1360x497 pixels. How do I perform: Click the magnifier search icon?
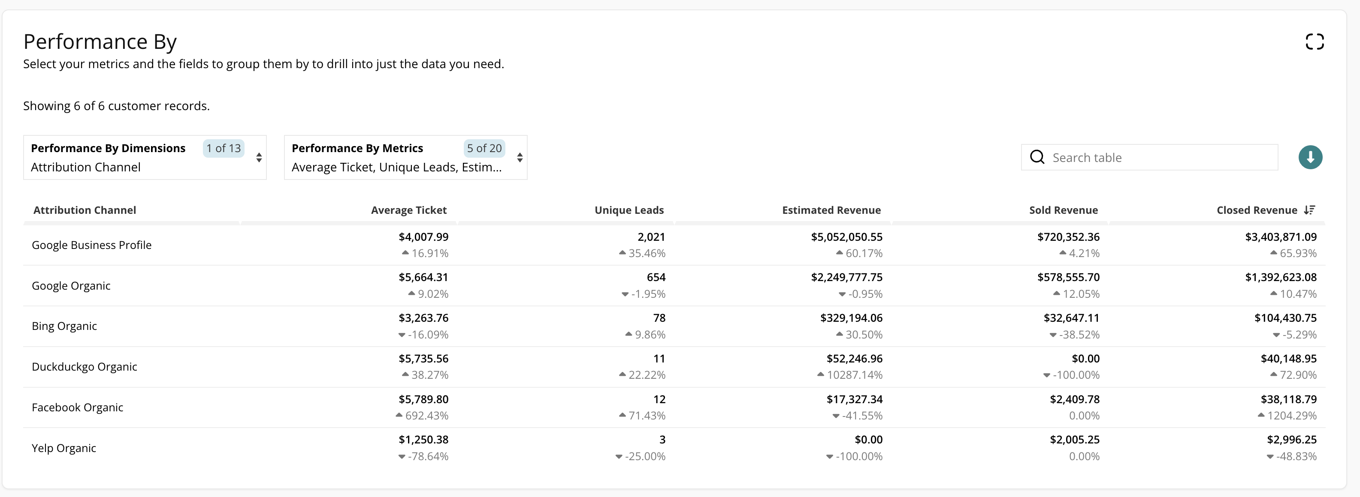pyautogui.click(x=1037, y=157)
